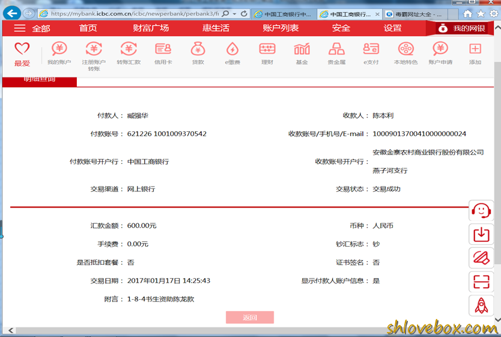The width and height of the screenshot is (501, 337).
Task: Open browser home icon
Action: point(467,14)
